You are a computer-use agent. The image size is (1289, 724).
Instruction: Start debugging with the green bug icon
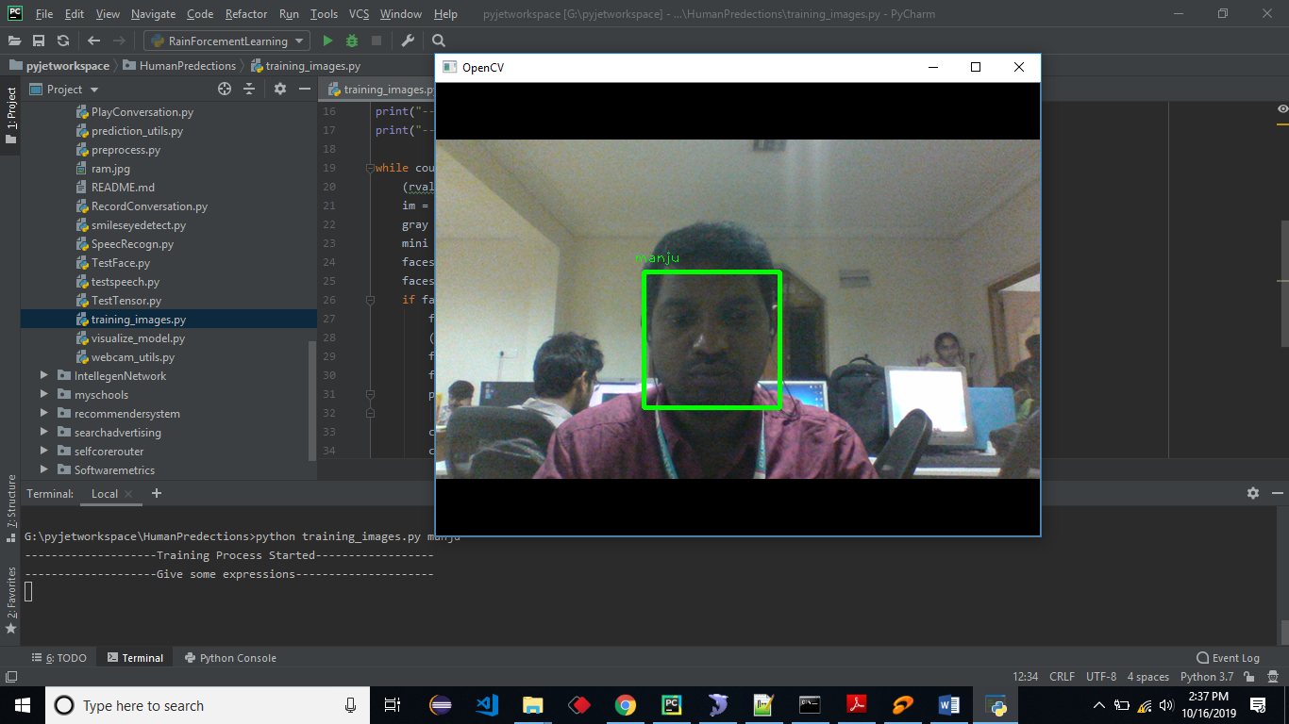(352, 41)
